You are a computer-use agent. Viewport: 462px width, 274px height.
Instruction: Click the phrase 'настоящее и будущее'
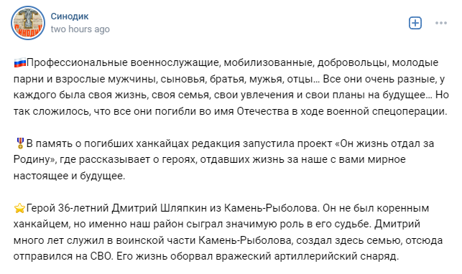point(69,176)
